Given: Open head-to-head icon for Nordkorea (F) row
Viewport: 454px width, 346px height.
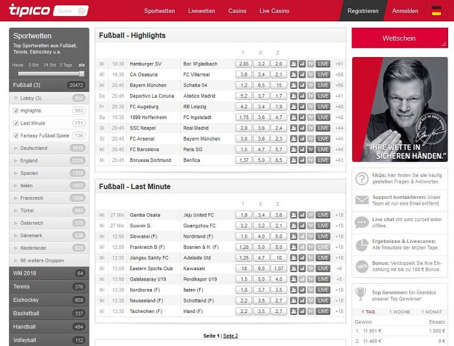Looking at the screenshot, I should pos(293,290).
